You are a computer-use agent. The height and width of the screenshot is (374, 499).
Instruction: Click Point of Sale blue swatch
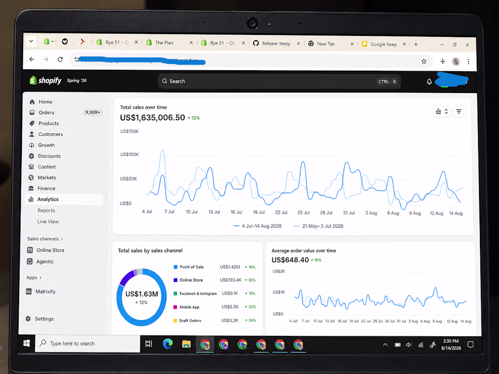coord(176,267)
